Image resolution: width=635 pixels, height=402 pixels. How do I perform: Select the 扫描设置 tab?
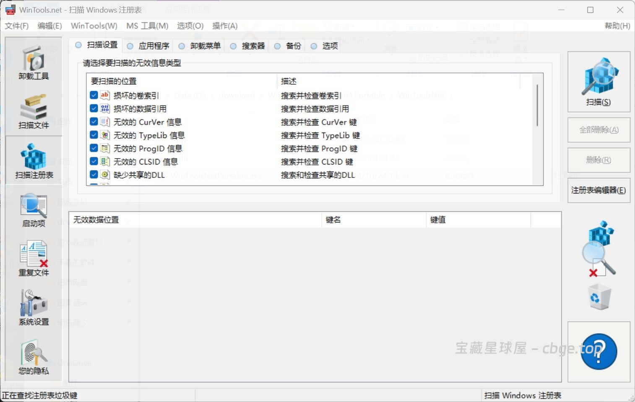pyautogui.click(x=96, y=45)
